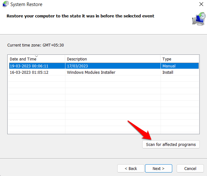Click the System Restore title bar icon
The width and height of the screenshot is (207, 176).
(x=5, y=4)
